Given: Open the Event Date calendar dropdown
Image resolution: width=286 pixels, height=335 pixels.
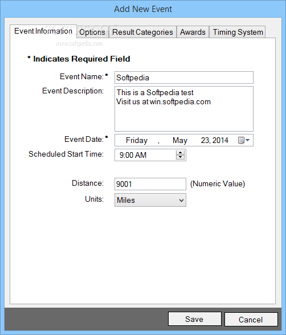Looking at the screenshot, I should [x=244, y=140].
